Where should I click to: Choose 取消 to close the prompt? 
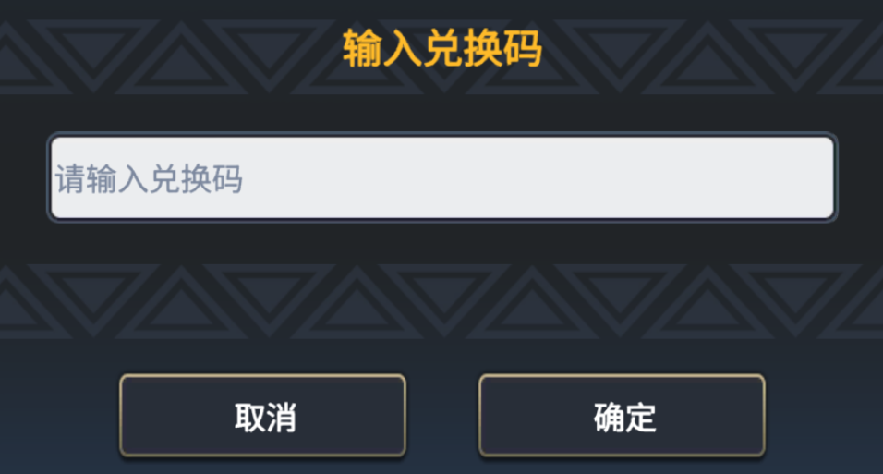point(263,416)
